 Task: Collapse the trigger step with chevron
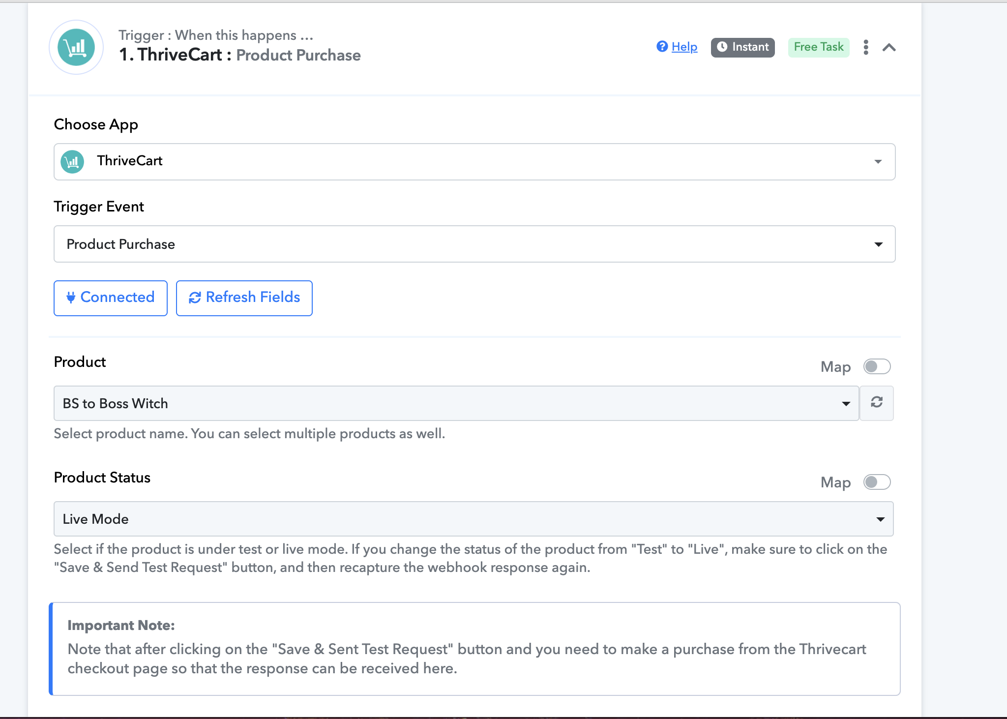coord(889,47)
